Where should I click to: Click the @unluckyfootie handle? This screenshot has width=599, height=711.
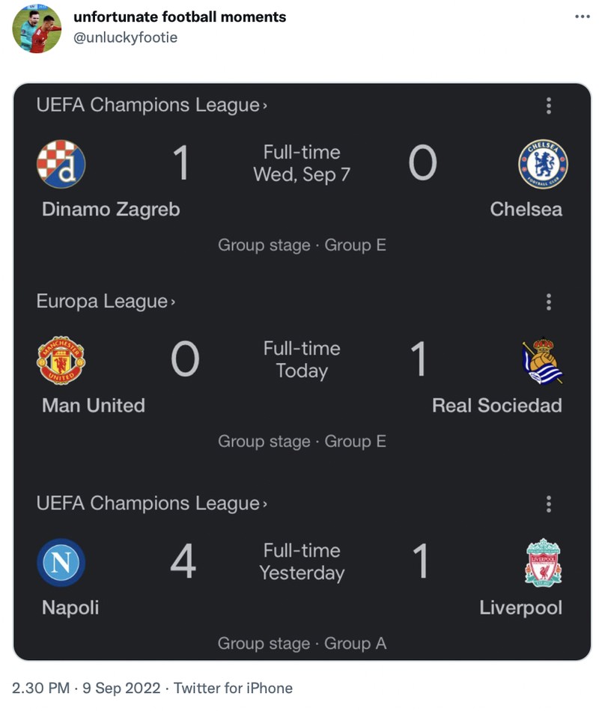coord(126,37)
